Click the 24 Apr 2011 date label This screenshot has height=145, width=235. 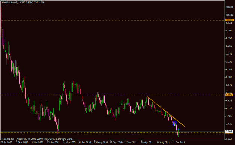147,142
